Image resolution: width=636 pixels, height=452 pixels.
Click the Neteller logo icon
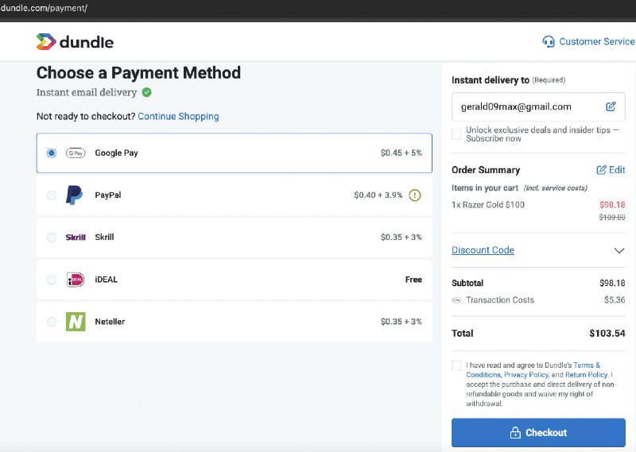[76, 322]
